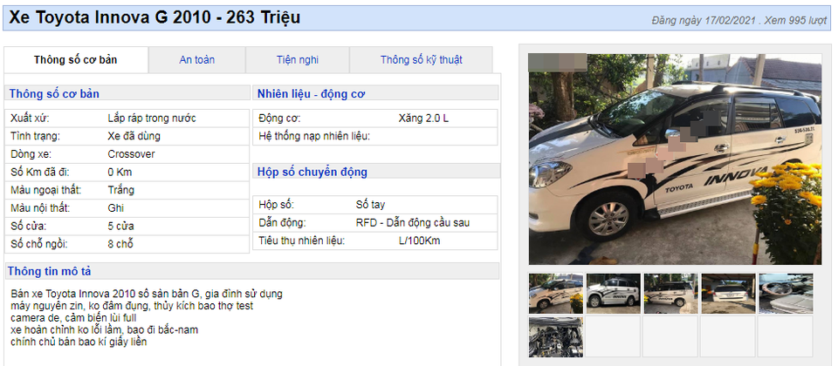This screenshot has height=366, width=838.
Task: Open the Tiện nghi tab
Action: tap(297, 60)
